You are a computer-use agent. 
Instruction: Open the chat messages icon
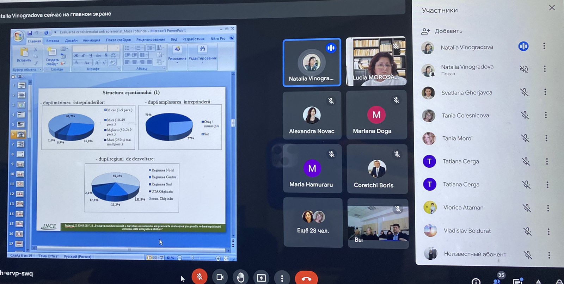pos(517,281)
